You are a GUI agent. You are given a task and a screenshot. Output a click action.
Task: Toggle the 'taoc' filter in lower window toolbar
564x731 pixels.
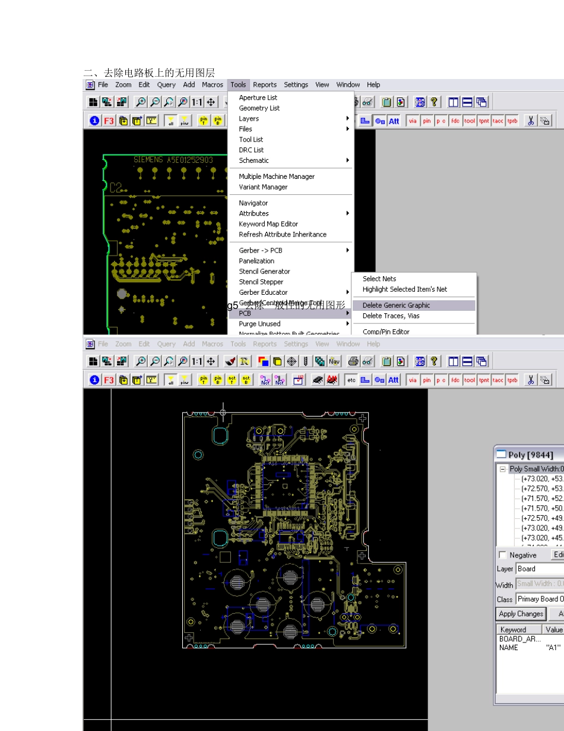(x=498, y=380)
